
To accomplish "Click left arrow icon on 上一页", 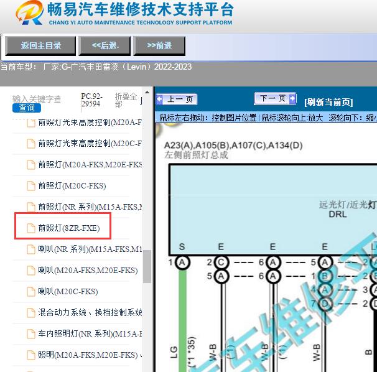I will [159, 99].
